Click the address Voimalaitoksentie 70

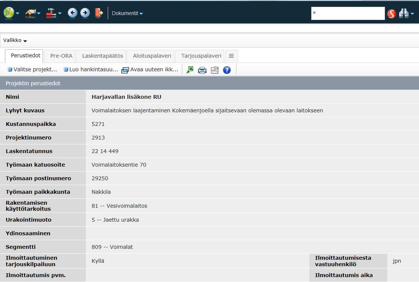pyautogui.click(x=119, y=165)
